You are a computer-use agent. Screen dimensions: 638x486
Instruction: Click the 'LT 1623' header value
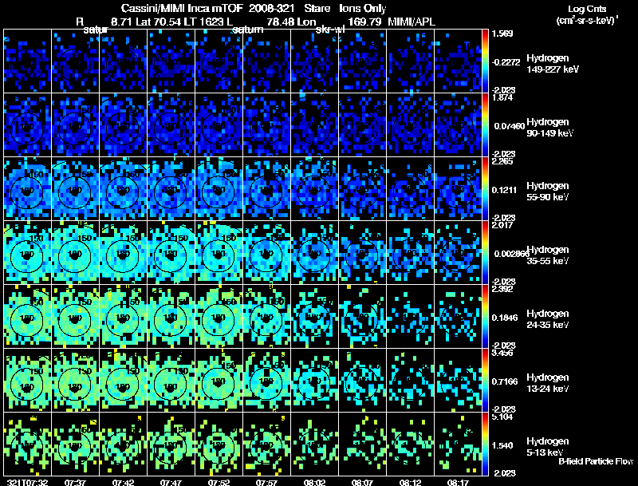(x=203, y=22)
